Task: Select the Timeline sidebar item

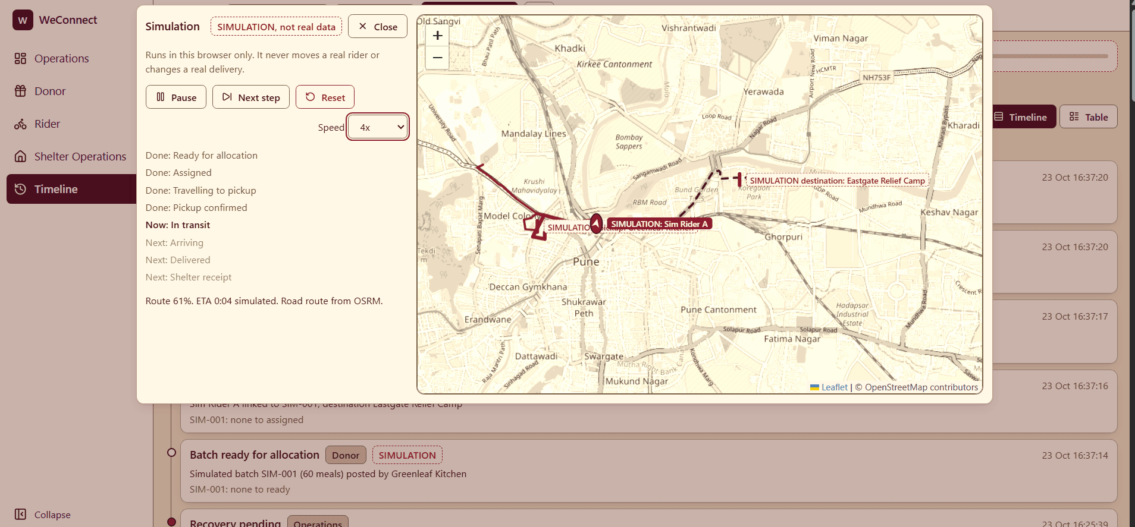Action: tap(71, 189)
